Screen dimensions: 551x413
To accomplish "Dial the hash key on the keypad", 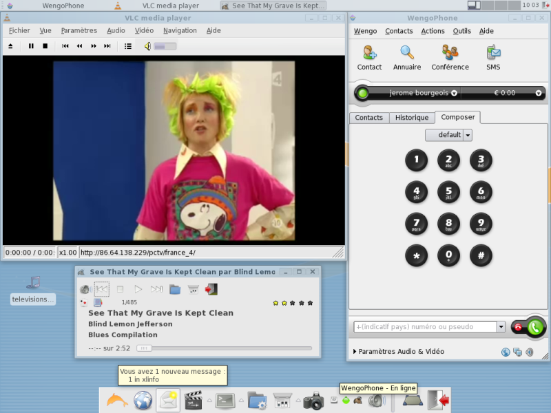I will 481,255.
